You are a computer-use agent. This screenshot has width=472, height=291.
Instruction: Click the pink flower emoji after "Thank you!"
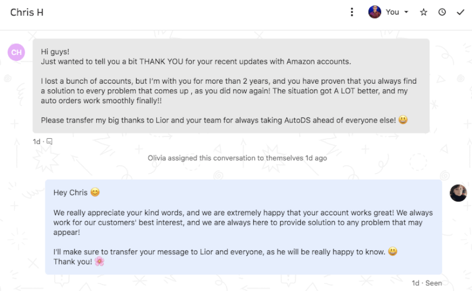[99, 261]
